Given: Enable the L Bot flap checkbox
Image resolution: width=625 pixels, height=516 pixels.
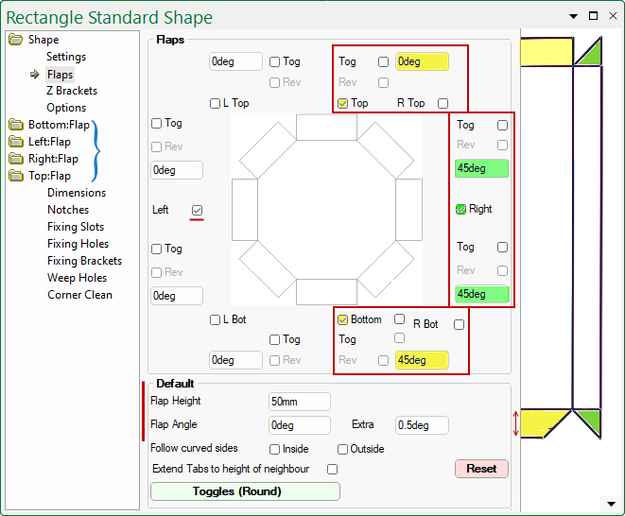Looking at the screenshot, I should point(215,320).
